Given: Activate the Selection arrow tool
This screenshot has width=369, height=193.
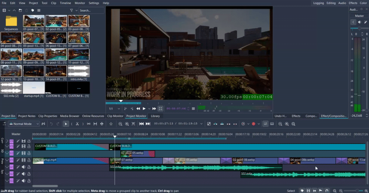Looking at the screenshot, I should 66,124.
